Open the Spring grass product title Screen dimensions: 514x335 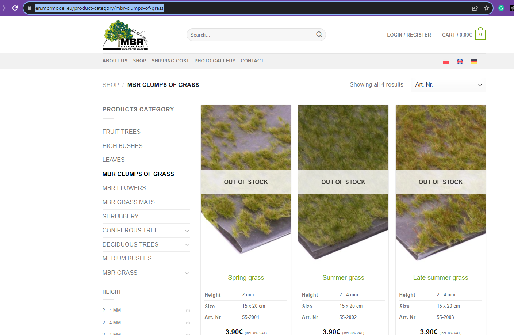point(246,278)
